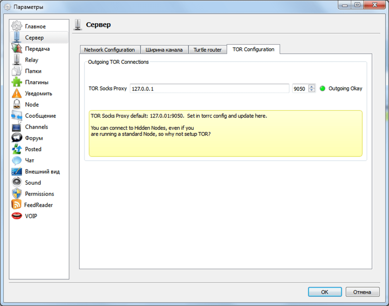This screenshot has height=306, width=389.
Task: Open the Permissions shield icon
Action: tap(17, 194)
